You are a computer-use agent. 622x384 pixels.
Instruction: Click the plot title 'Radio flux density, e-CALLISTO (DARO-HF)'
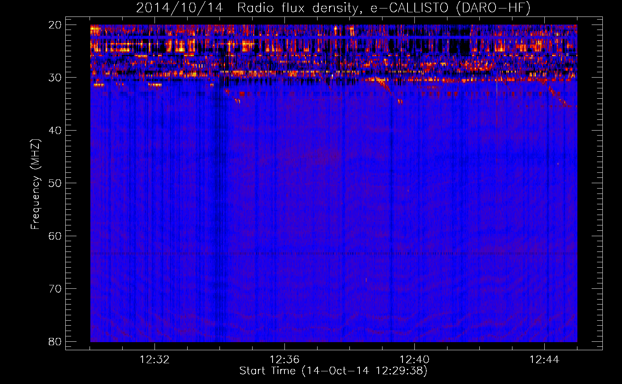tap(384, 8)
